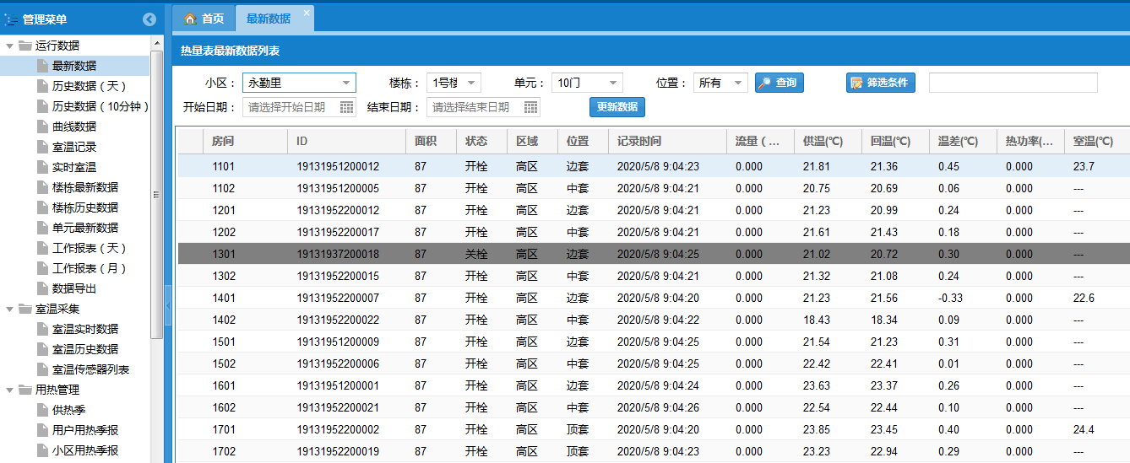Open 曲线数据 in the sidebar
This screenshot has width=1130, height=463.
[74, 127]
